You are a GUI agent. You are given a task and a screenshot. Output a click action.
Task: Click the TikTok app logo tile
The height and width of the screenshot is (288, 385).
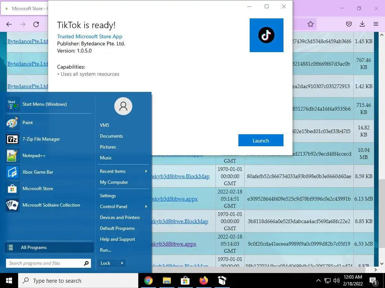(267, 35)
